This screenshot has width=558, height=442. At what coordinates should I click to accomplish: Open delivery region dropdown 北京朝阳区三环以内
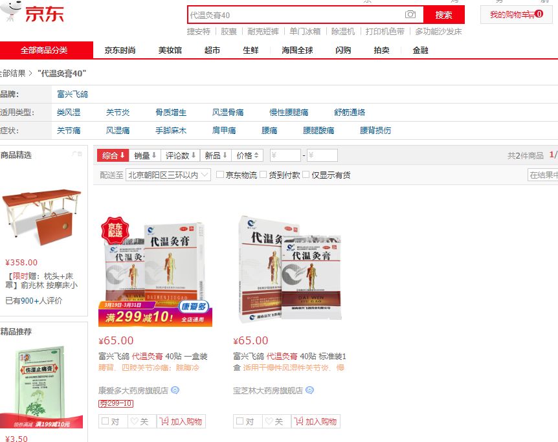[x=168, y=175]
